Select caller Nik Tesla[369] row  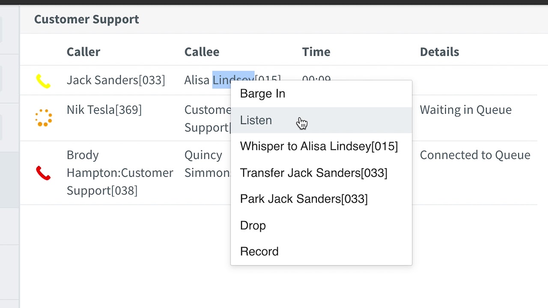[104, 110]
